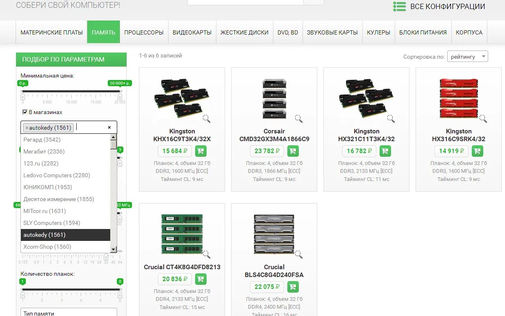Choose Xcom-Shop (1560) shop
Image resolution: width=505 pixels, height=316 pixels.
[66, 247]
